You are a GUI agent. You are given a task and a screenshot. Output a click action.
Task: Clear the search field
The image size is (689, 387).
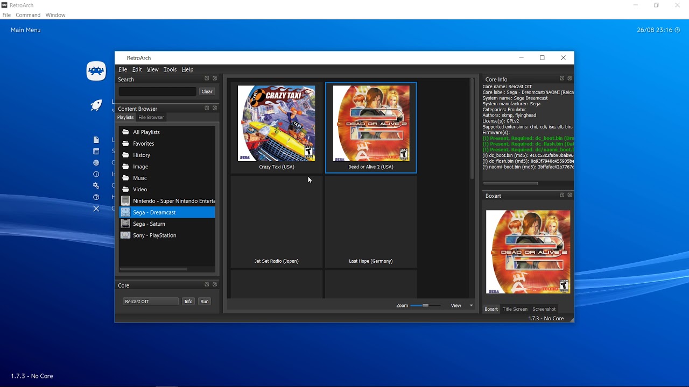click(207, 91)
